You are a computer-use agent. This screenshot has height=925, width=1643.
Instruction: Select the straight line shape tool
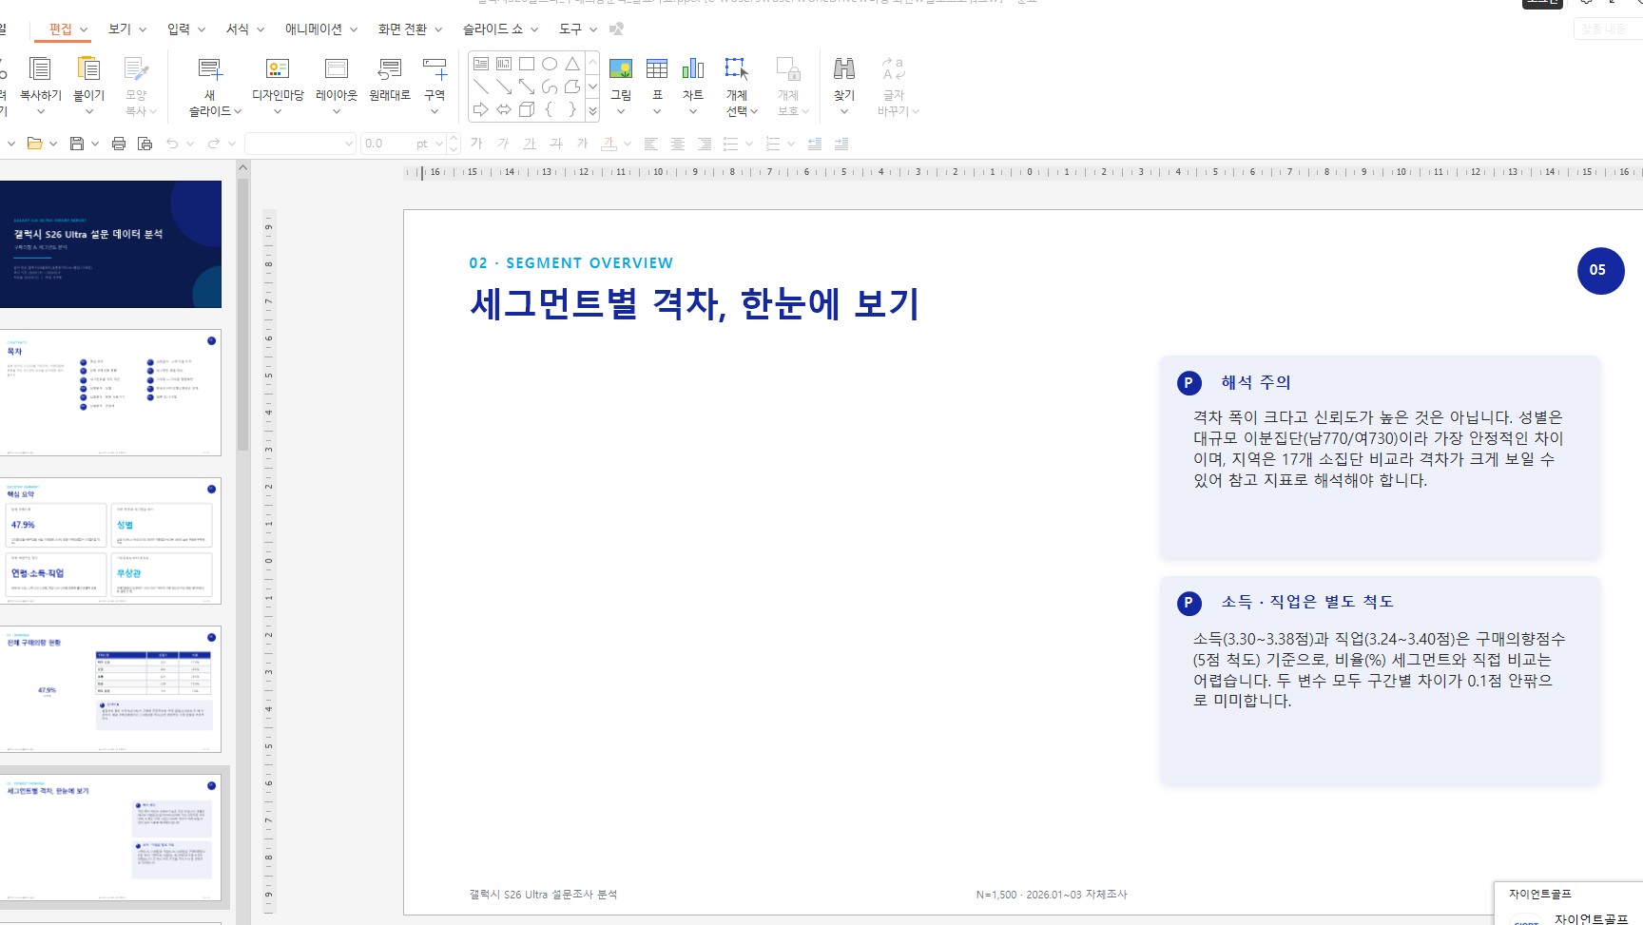point(481,87)
